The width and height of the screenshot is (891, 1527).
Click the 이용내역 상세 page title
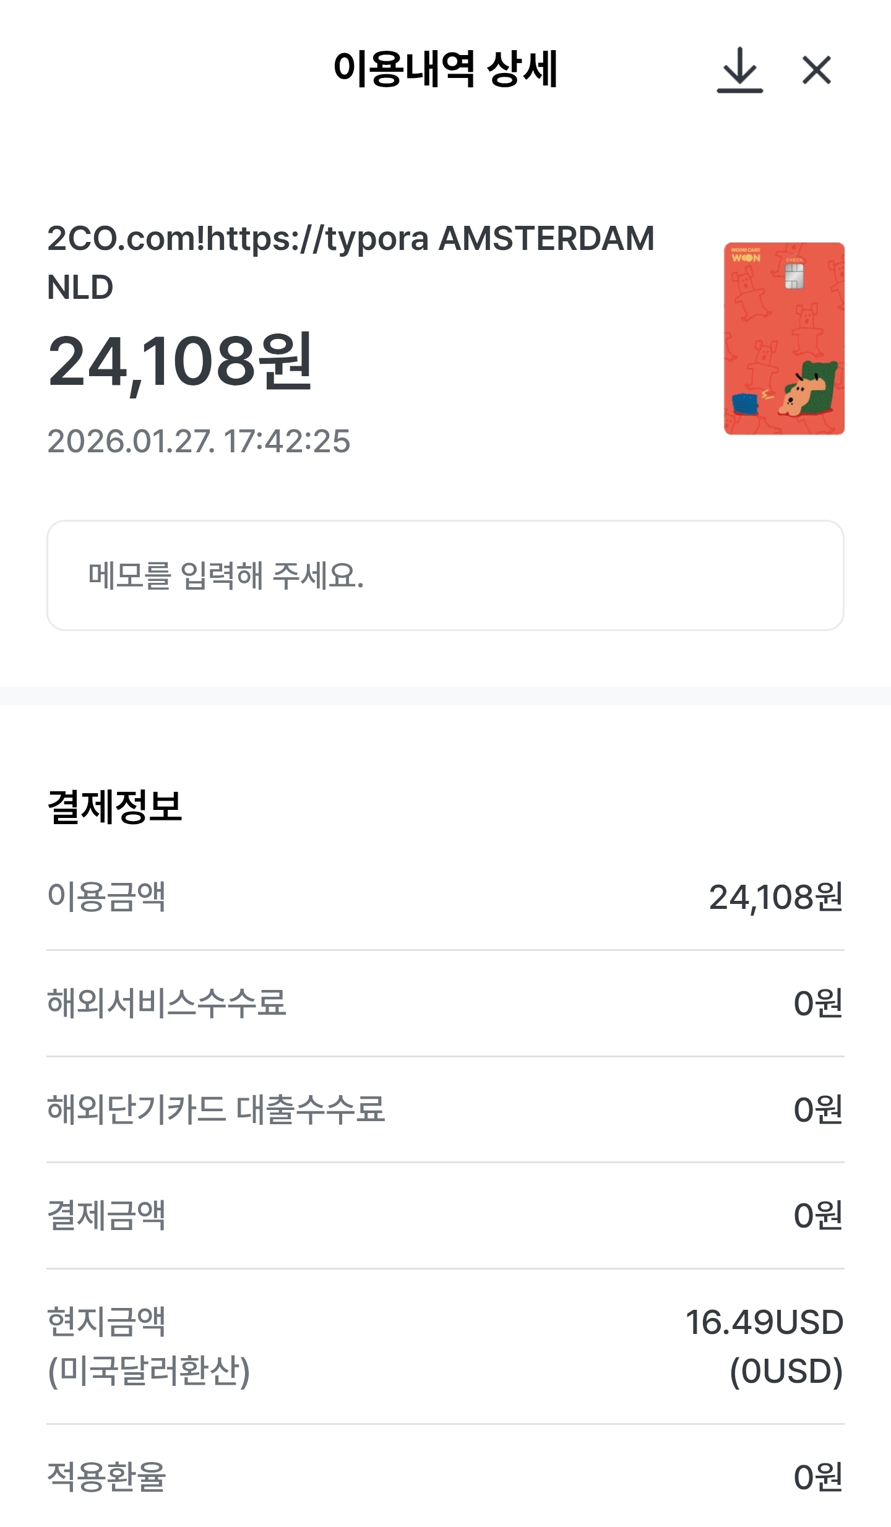445,69
